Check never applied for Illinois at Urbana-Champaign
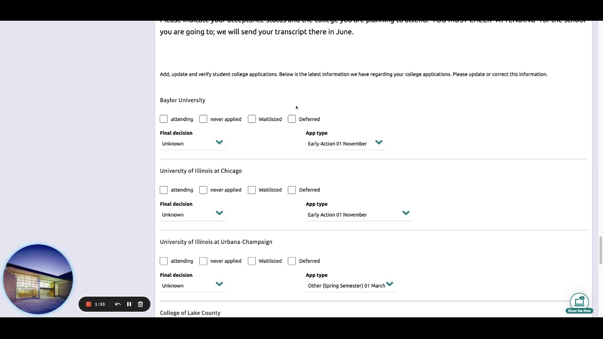This screenshot has width=603, height=339. (203, 261)
